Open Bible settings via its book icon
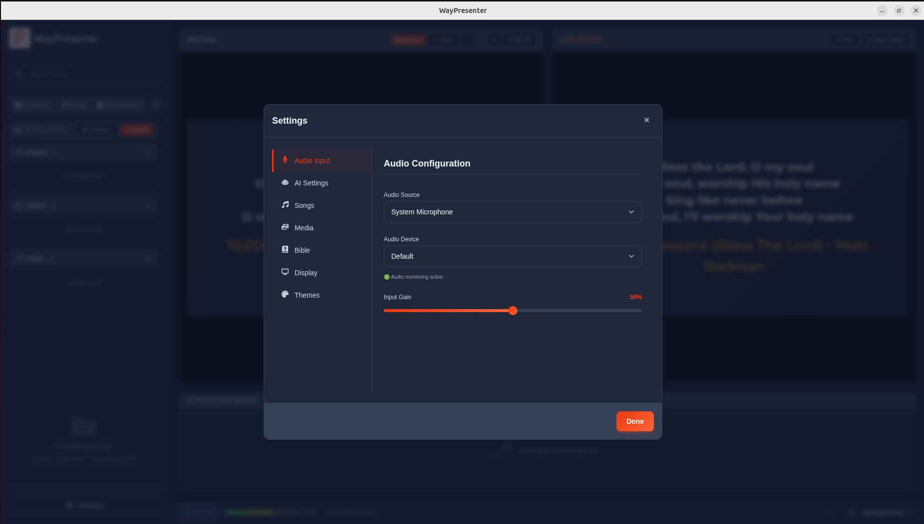 click(x=285, y=250)
